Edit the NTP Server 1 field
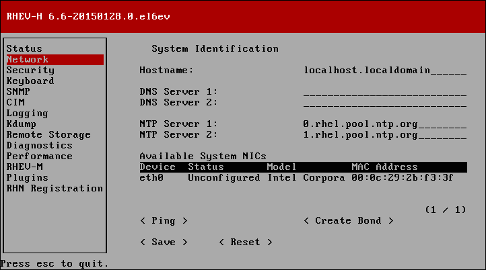 click(385, 124)
